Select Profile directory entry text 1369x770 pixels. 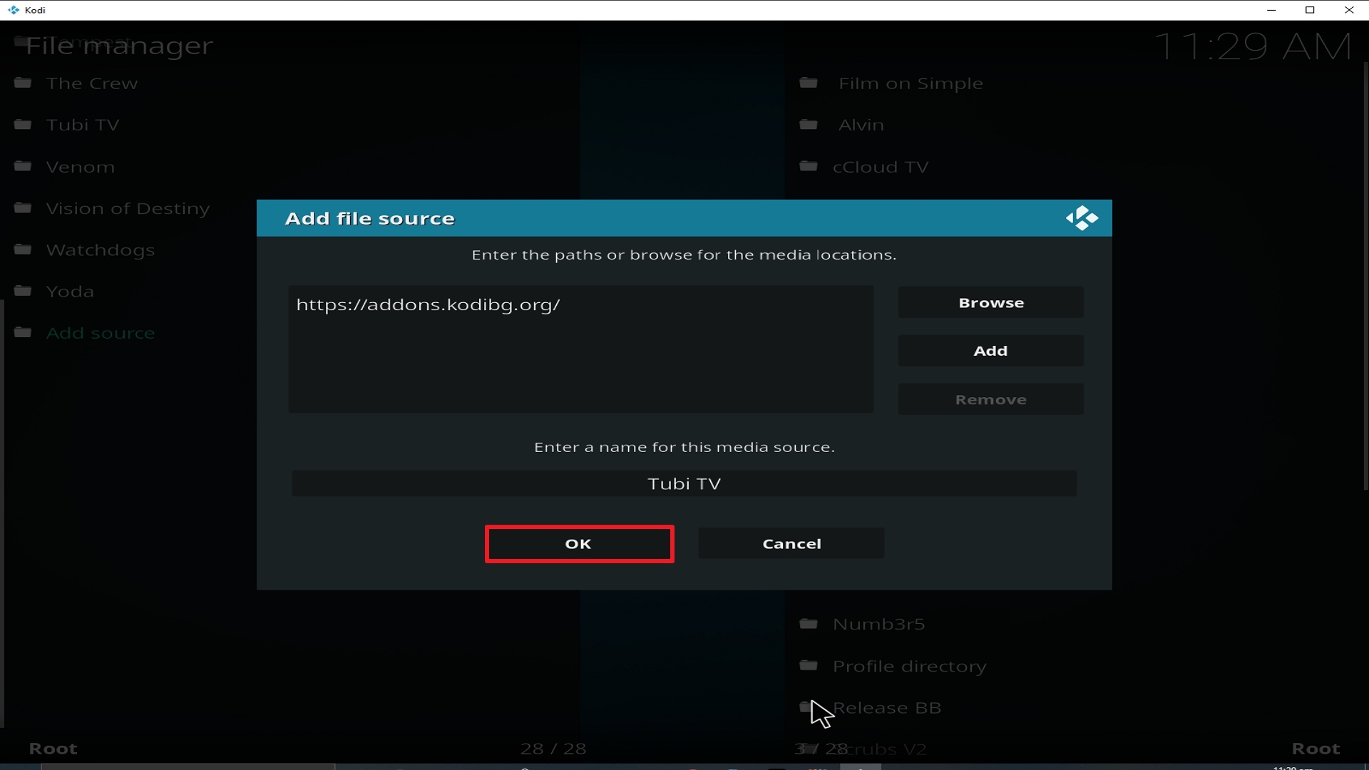click(x=910, y=667)
